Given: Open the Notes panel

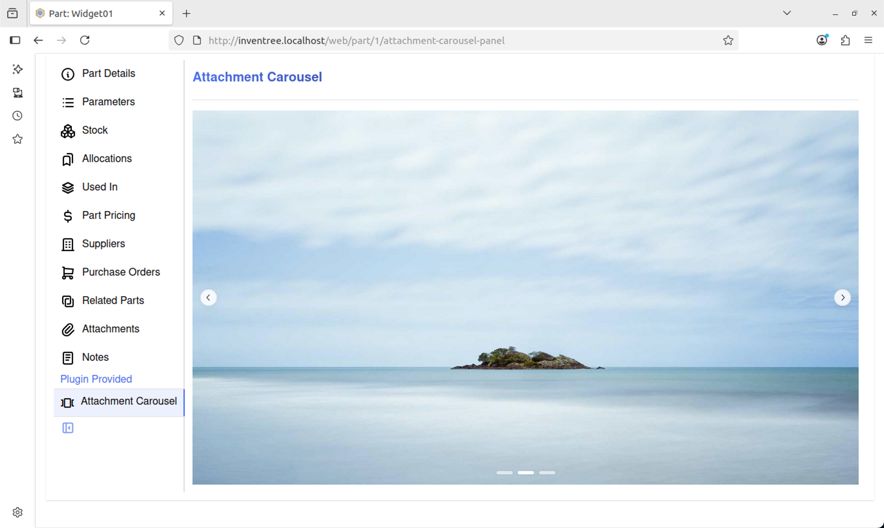Looking at the screenshot, I should pyautogui.click(x=95, y=357).
